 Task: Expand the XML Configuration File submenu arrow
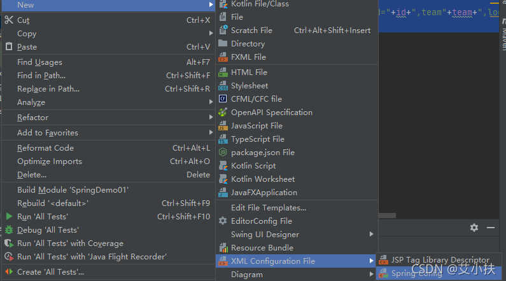(x=372, y=261)
